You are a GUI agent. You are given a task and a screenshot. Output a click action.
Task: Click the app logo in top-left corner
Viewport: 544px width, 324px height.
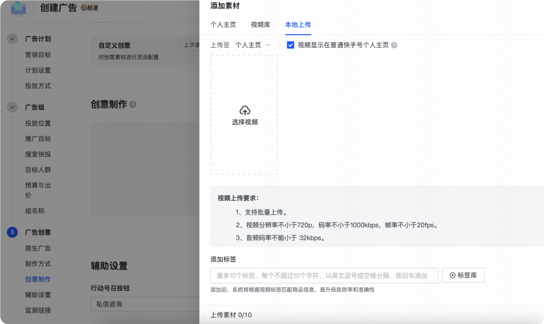(18, 9)
